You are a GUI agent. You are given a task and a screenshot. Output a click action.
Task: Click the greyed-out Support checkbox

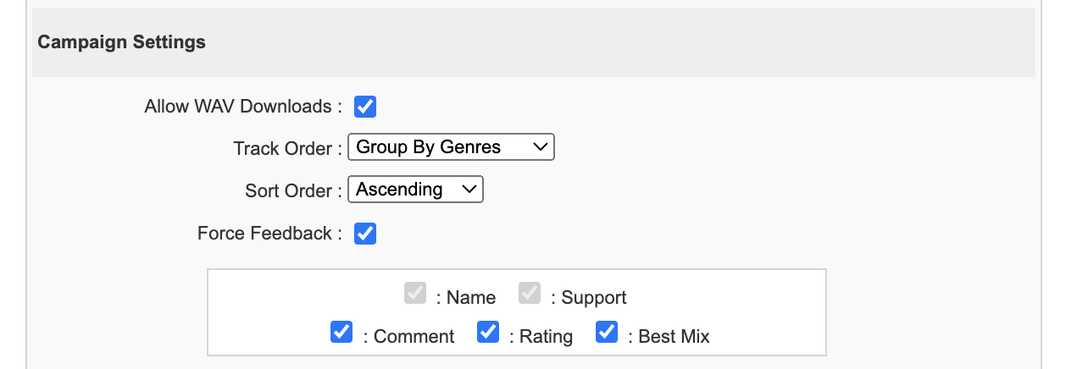tap(530, 295)
